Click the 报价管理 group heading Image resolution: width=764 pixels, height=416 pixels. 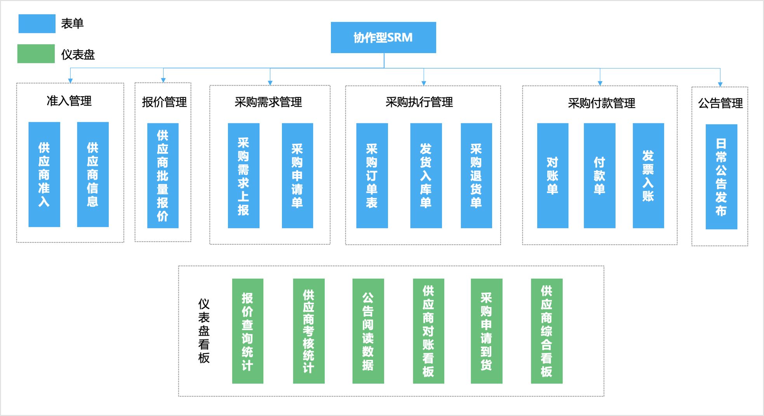pos(164,102)
